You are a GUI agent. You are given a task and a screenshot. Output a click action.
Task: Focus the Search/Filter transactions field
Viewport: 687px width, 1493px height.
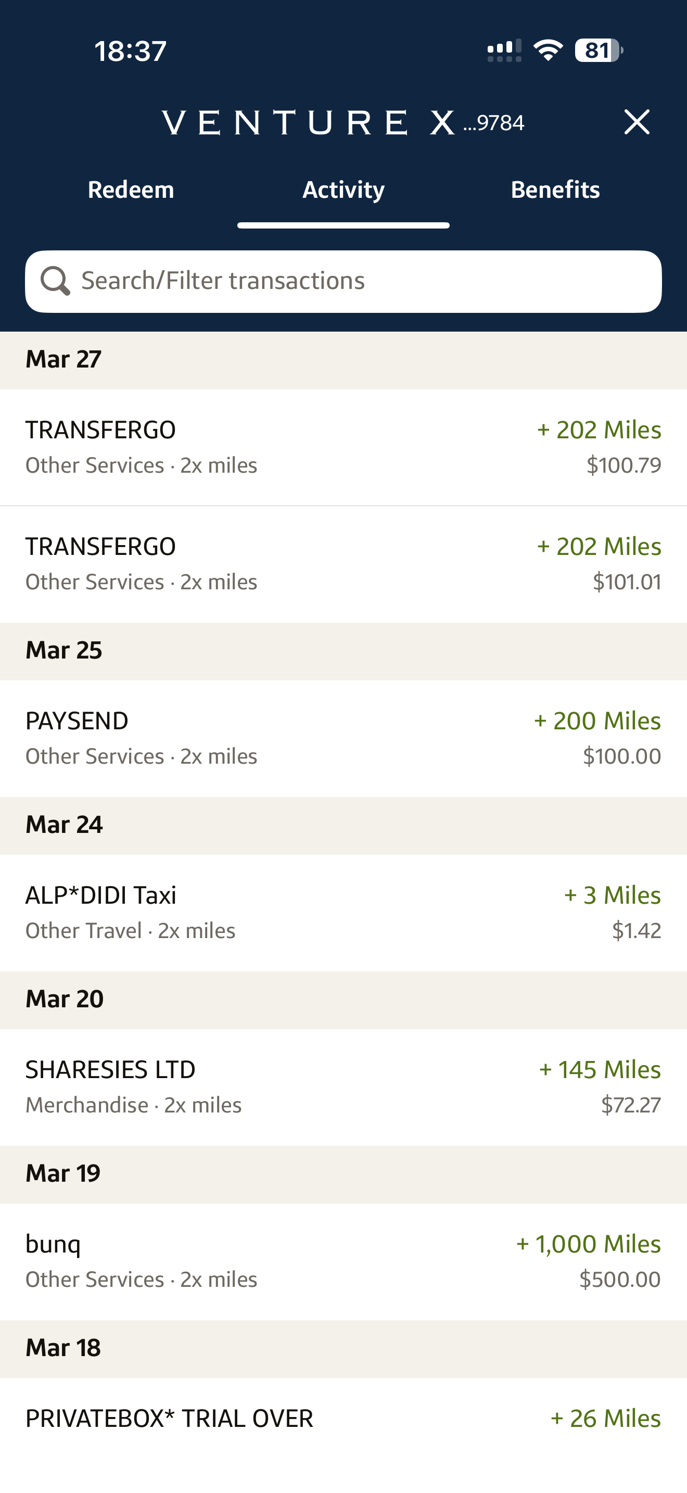(x=359, y=281)
